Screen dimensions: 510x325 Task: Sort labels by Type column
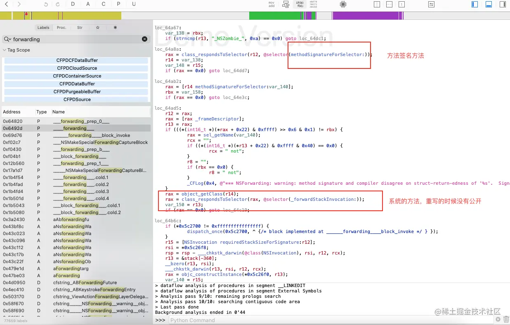point(42,112)
